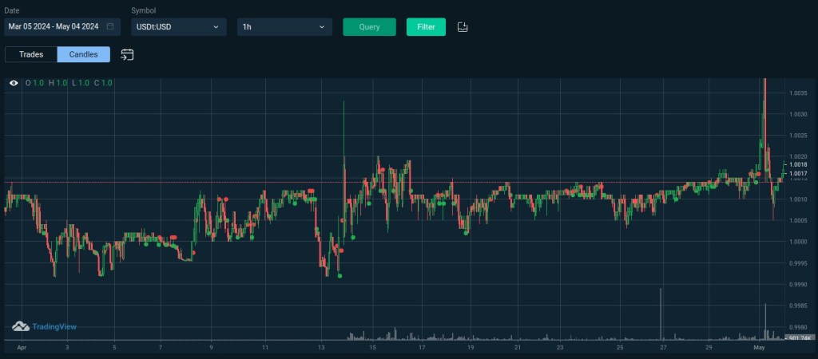The height and width of the screenshot is (359, 818).
Task: Click the Apr label on the time axis
Action: point(22,349)
